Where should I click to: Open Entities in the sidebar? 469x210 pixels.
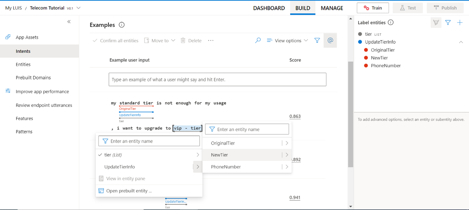pos(23,64)
